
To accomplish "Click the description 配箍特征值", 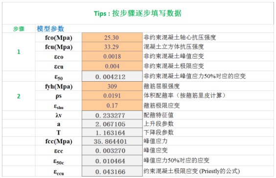I will pyautogui.click(x=159, y=115).
